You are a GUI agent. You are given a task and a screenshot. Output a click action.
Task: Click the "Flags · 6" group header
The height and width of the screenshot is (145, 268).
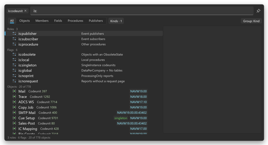(x=12, y=50)
